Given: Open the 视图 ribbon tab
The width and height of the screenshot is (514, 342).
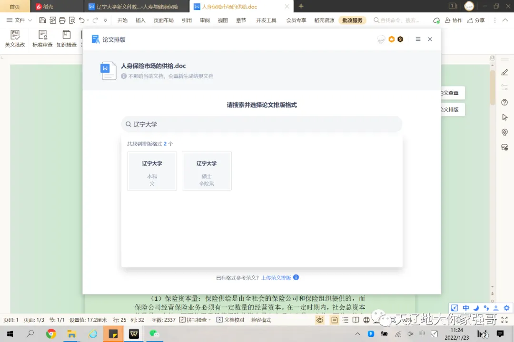Looking at the screenshot, I should coord(223,20).
